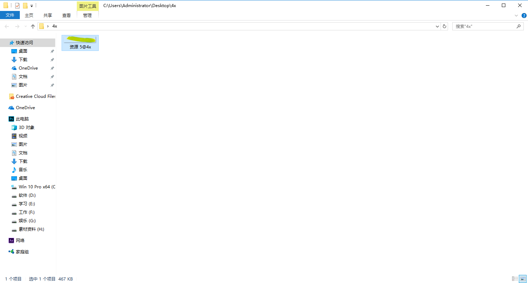Open the 娱乐 (G:) drive

[28, 220]
